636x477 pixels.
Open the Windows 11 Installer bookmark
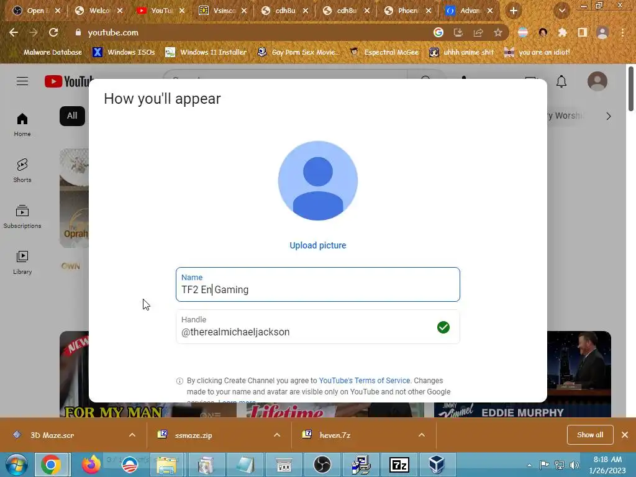[206, 52]
